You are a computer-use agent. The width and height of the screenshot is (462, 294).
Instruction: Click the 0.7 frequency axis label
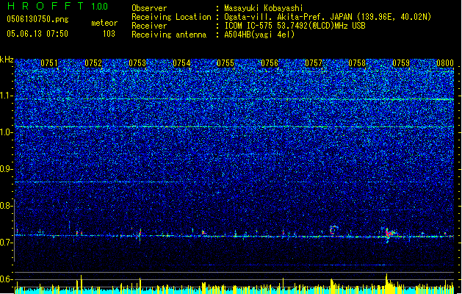(x=6, y=243)
